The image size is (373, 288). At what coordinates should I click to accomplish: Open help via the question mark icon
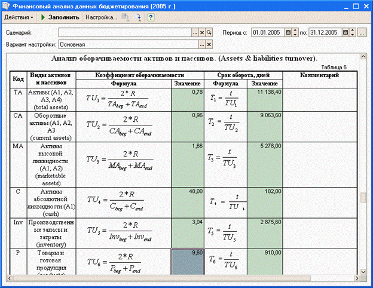(151, 17)
